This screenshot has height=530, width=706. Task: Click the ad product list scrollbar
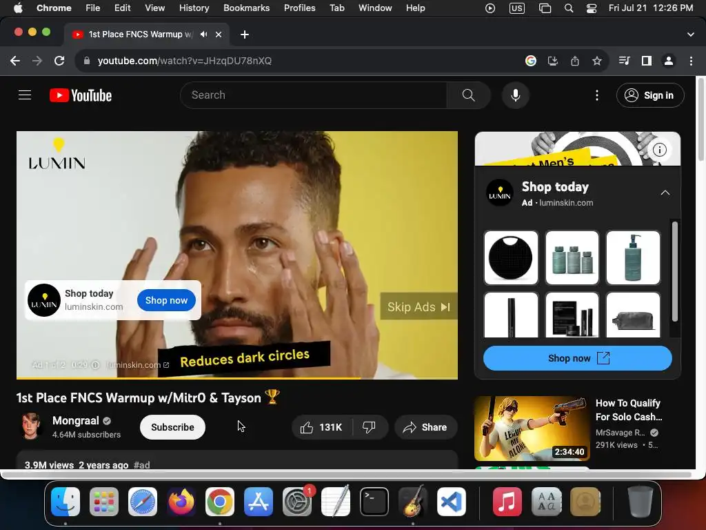tap(674, 271)
